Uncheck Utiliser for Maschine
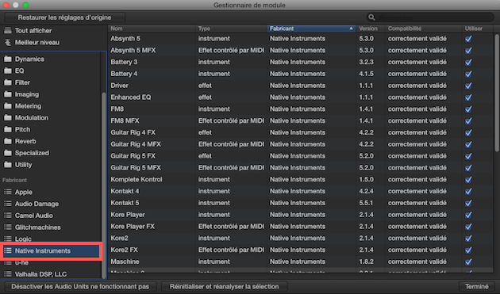 tap(468, 262)
